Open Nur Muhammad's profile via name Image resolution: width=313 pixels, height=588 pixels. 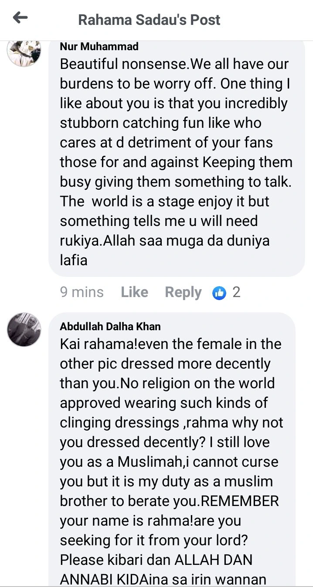tap(99, 46)
